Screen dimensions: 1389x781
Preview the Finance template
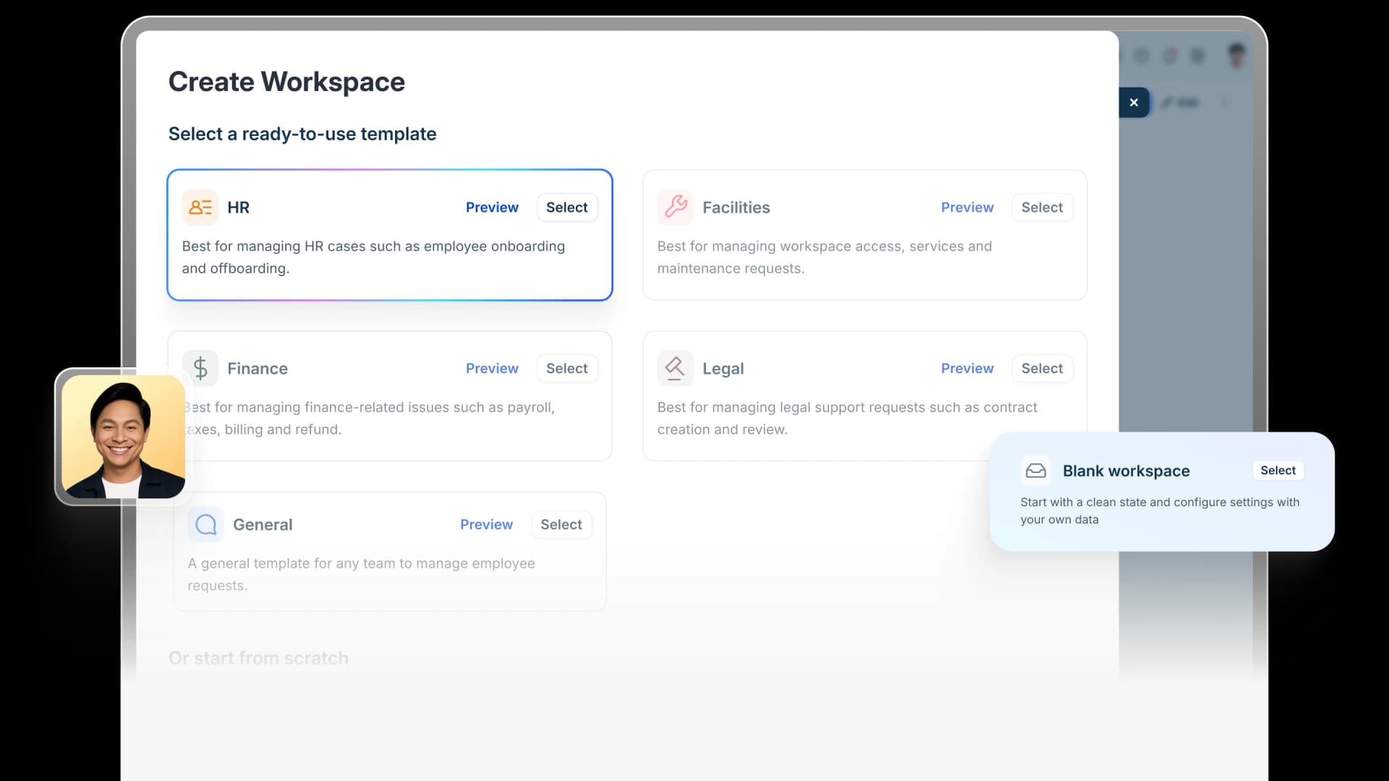point(492,369)
